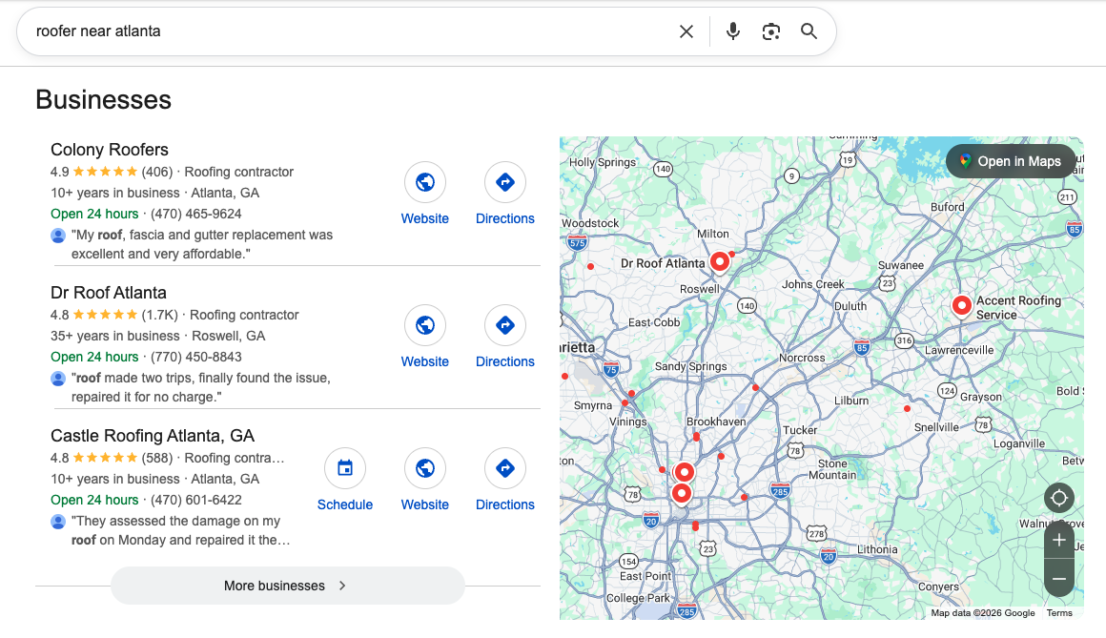Click the Castle Roofing review count (588)
The image size is (1106, 638).
[156, 459]
